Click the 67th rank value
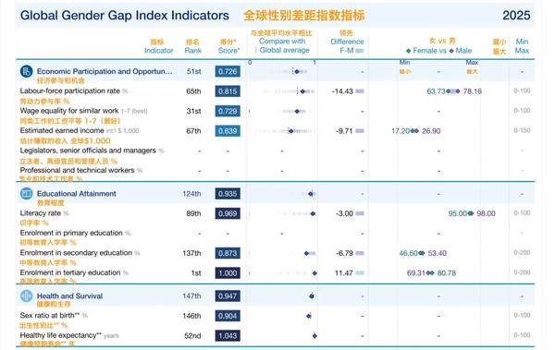This screenshot has height=350, width=555. click(193, 131)
